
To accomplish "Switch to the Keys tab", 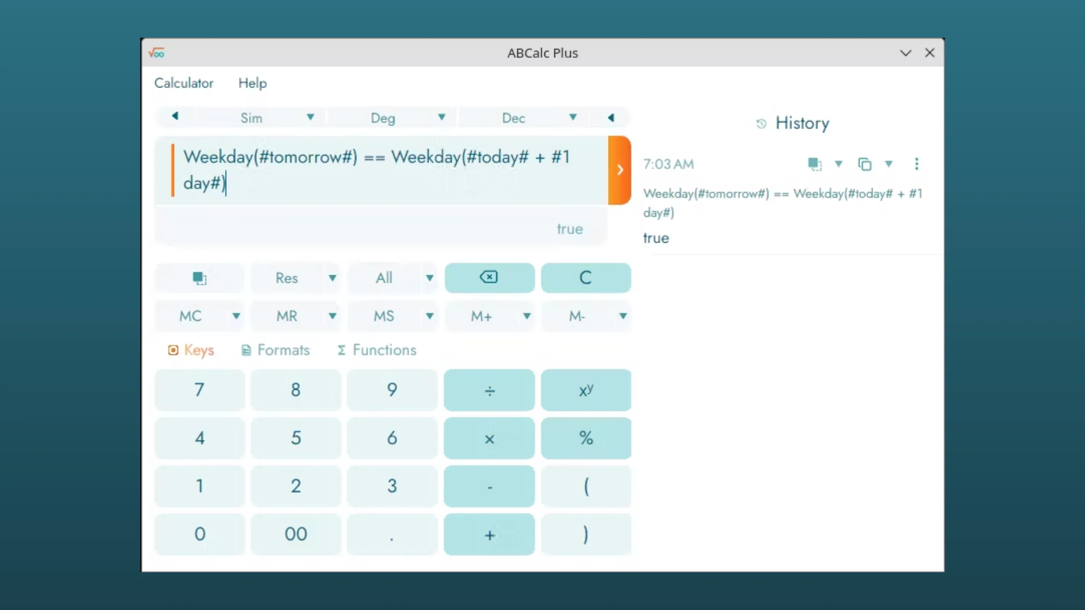I will [191, 350].
